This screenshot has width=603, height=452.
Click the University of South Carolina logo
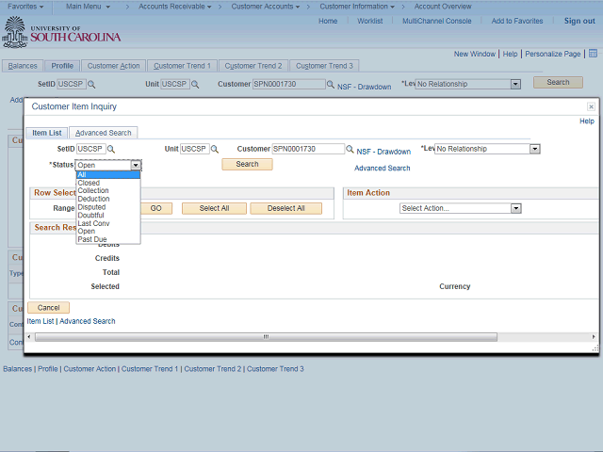(x=61, y=34)
